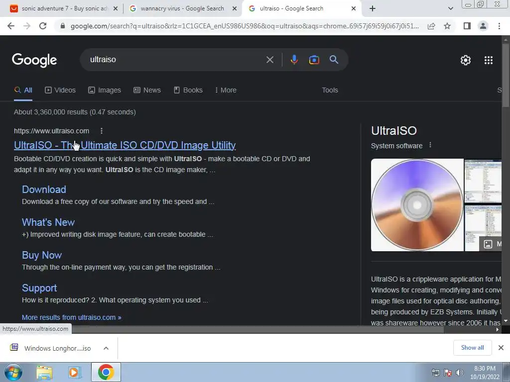Launch Windows Media Player from taskbar

(x=74, y=373)
